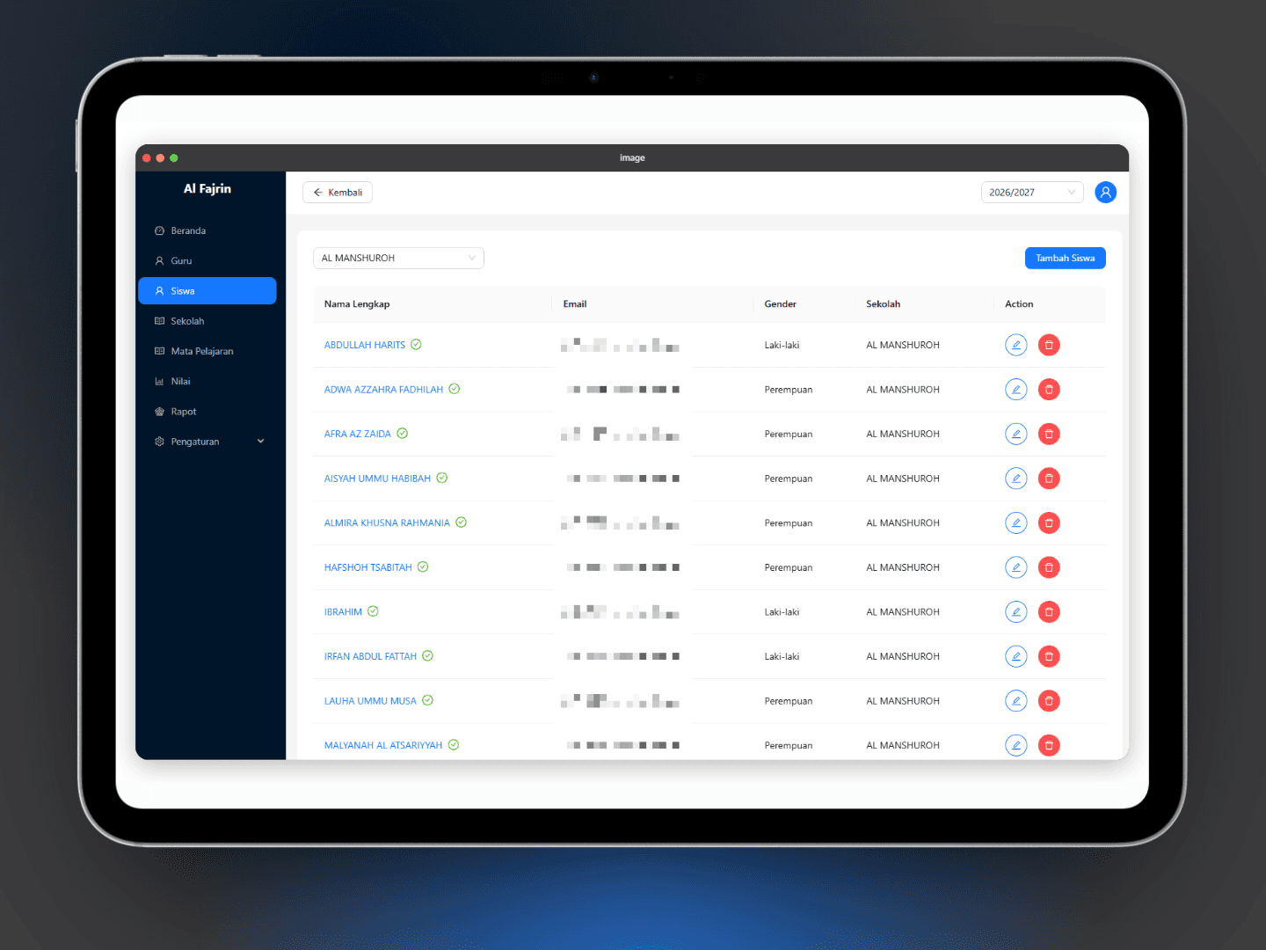
Task: Open the AL MANSHUROH school filter dropdown
Action: (x=398, y=258)
